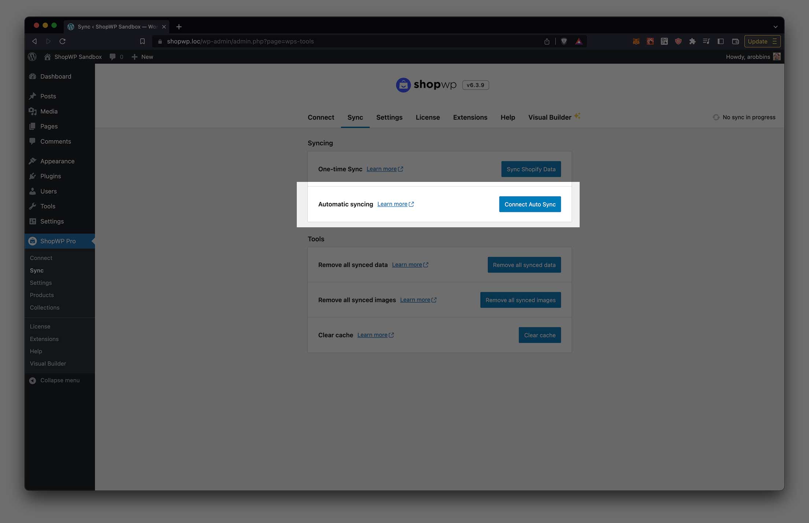Image resolution: width=809 pixels, height=523 pixels.
Task: Open comments bubble in admin bar
Action: [116, 57]
